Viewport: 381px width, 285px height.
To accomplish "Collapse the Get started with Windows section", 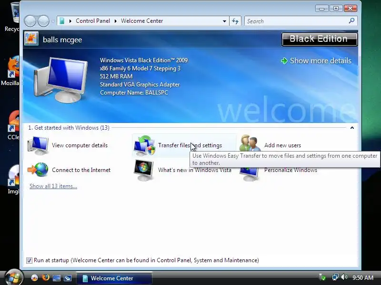I will tap(352, 128).
